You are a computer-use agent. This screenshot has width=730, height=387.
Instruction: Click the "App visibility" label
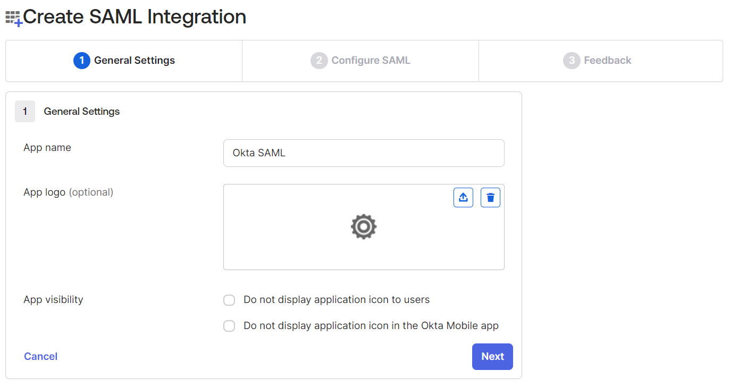[x=53, y=300]
